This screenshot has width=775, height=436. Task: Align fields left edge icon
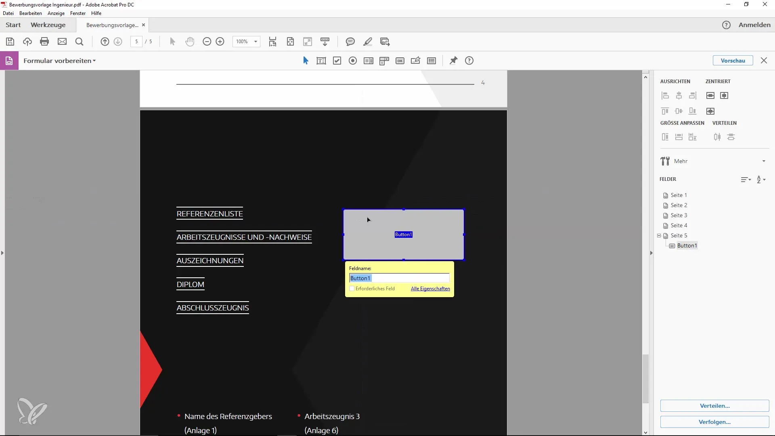tap(665, 96)
